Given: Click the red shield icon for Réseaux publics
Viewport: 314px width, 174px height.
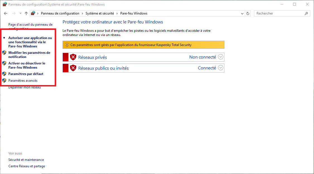Looking at the screenshot, I should pos(73,68).
